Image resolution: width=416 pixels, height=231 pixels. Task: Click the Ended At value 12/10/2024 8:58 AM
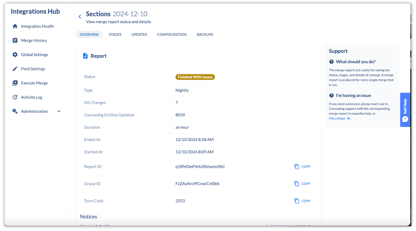[194, 140]
